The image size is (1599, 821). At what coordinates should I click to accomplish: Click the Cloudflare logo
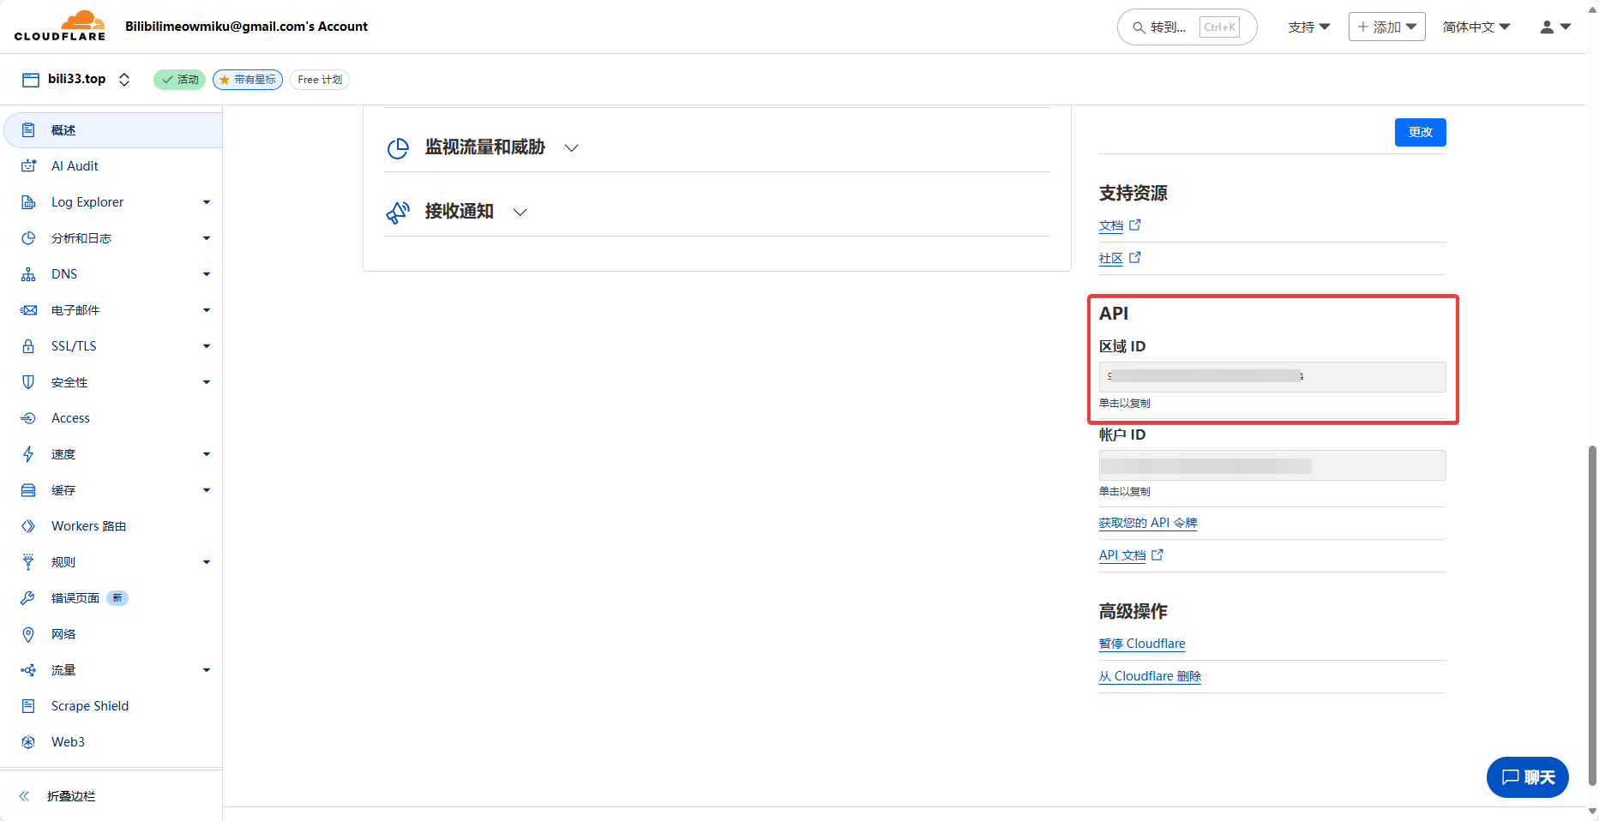point(60,26)
